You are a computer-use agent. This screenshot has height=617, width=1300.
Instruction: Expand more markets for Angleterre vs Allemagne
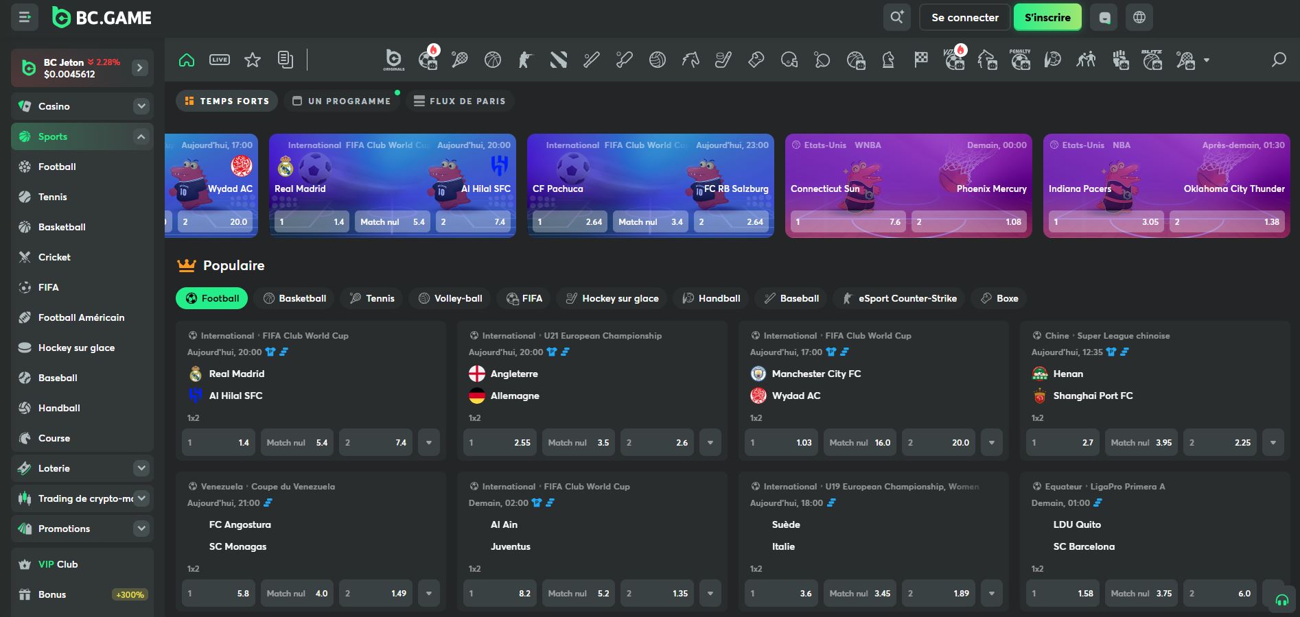coord(710,443)
